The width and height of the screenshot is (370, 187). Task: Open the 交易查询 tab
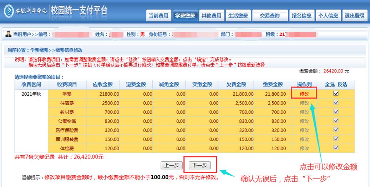pos(269,16)
